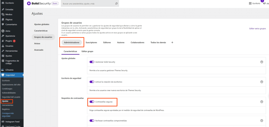Toggle Gestionar Solid Security switch
The width and height of the screenshot is (269, 127).
pyautogui.click(x=92, y=62)
